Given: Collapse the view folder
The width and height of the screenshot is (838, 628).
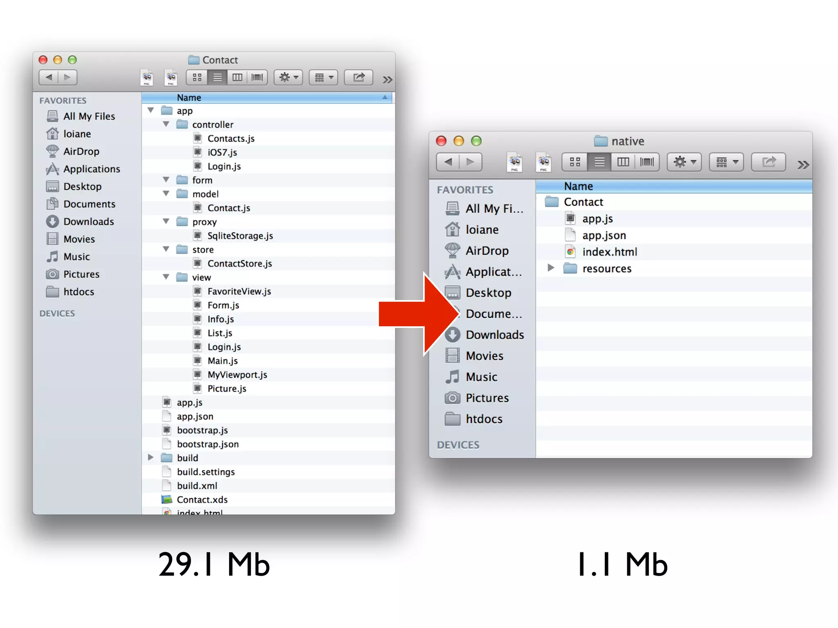Looking at the screenshot, I should click(166, 277).
